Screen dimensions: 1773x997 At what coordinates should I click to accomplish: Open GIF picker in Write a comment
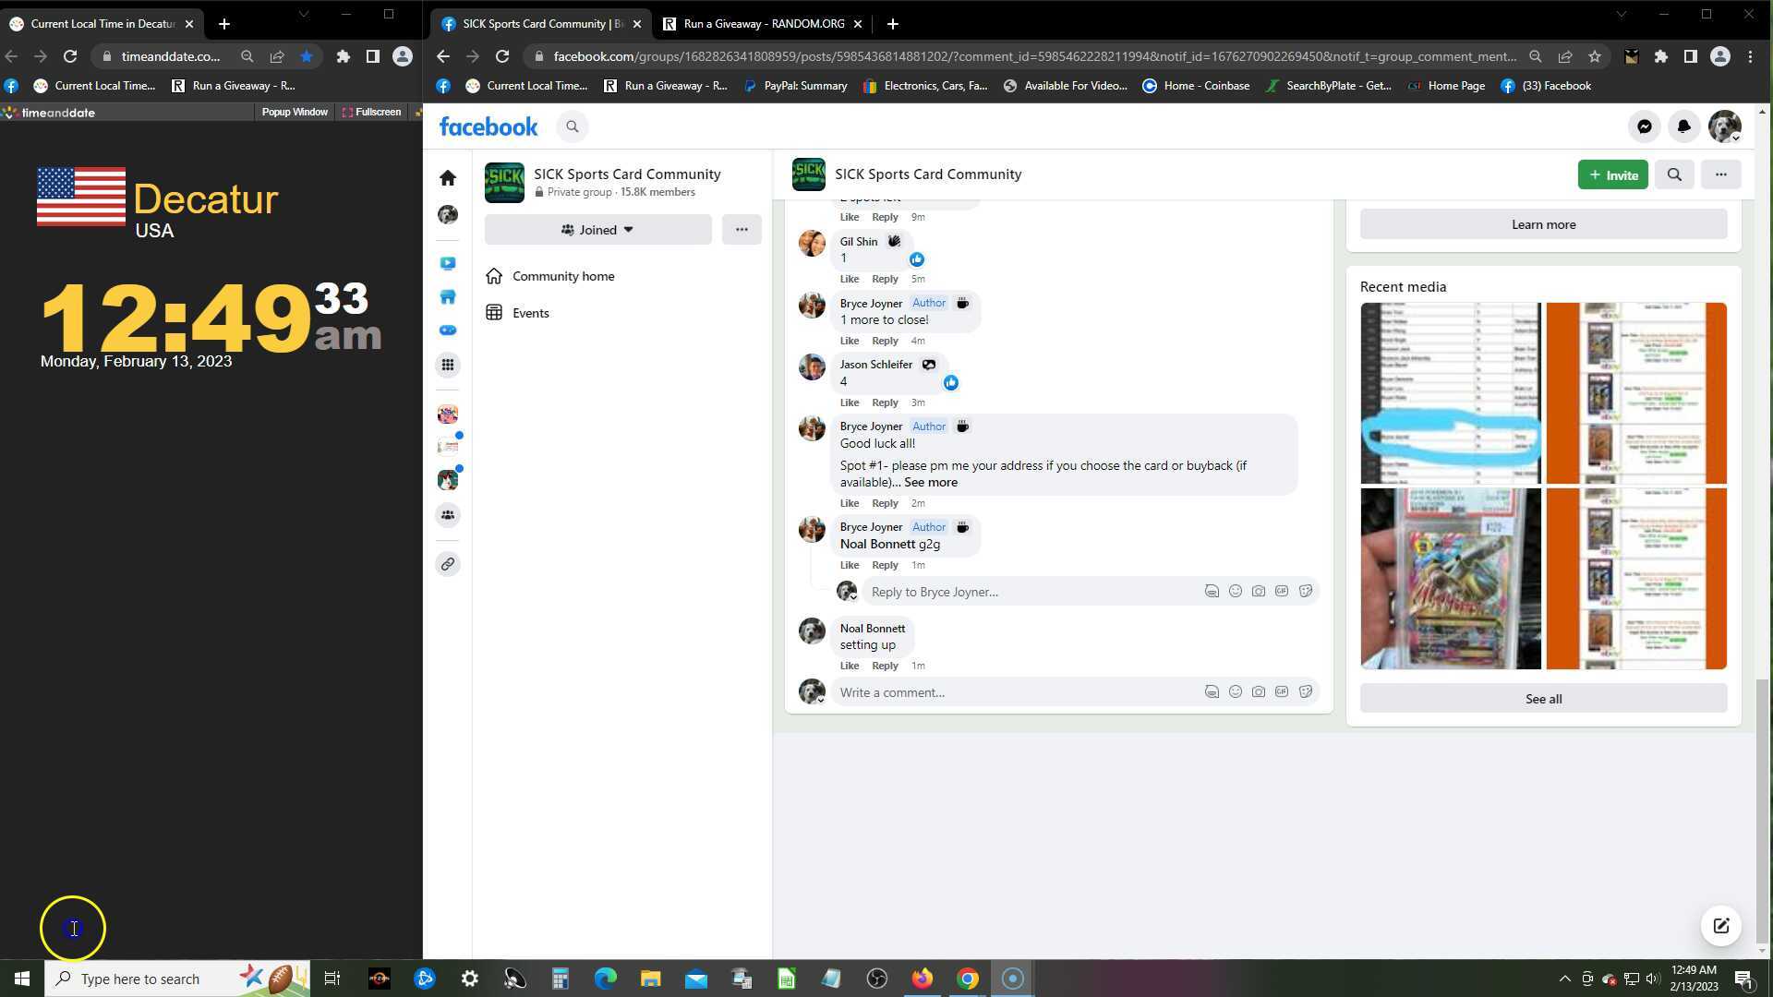coord(1282,691)
